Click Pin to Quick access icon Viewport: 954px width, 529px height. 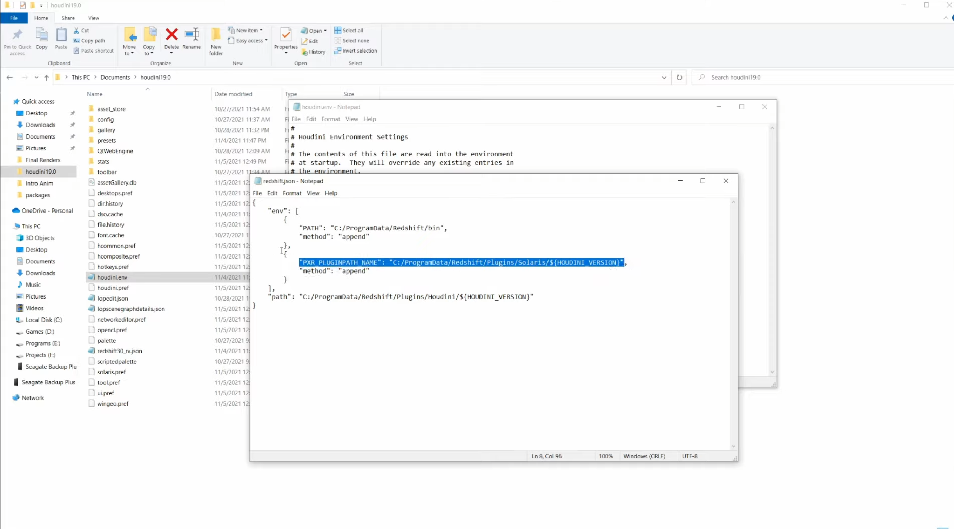(x=17, y=35)
